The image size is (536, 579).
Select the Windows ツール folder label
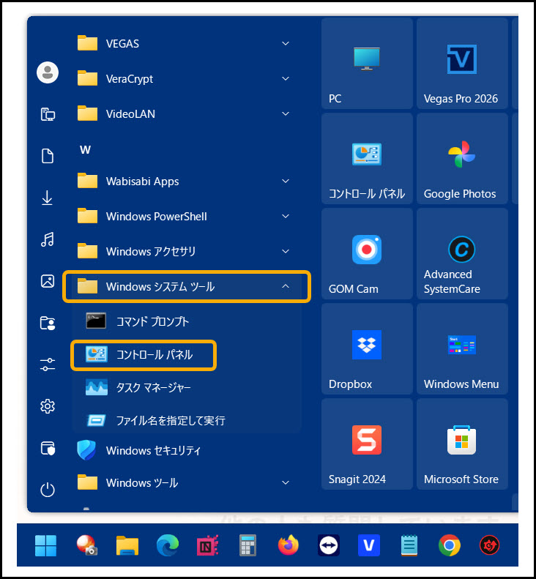(x=142, y=483)
